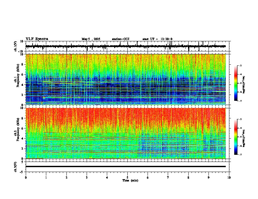Click the "2" tick label on the Time axis
The height and width of the screenshot is (199, 258).
tap(66, 178)
